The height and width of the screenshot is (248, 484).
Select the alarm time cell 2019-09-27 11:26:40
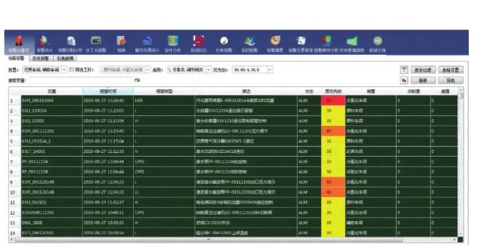(108, 101)
